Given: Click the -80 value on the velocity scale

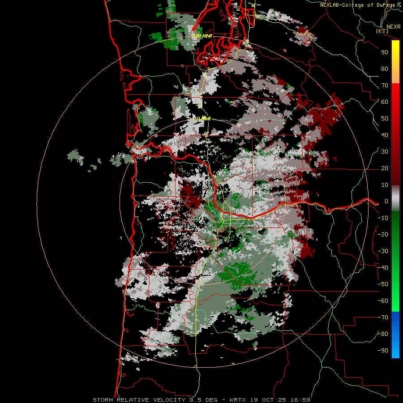Looking at the screenshot, I should [x=383, y=334].
